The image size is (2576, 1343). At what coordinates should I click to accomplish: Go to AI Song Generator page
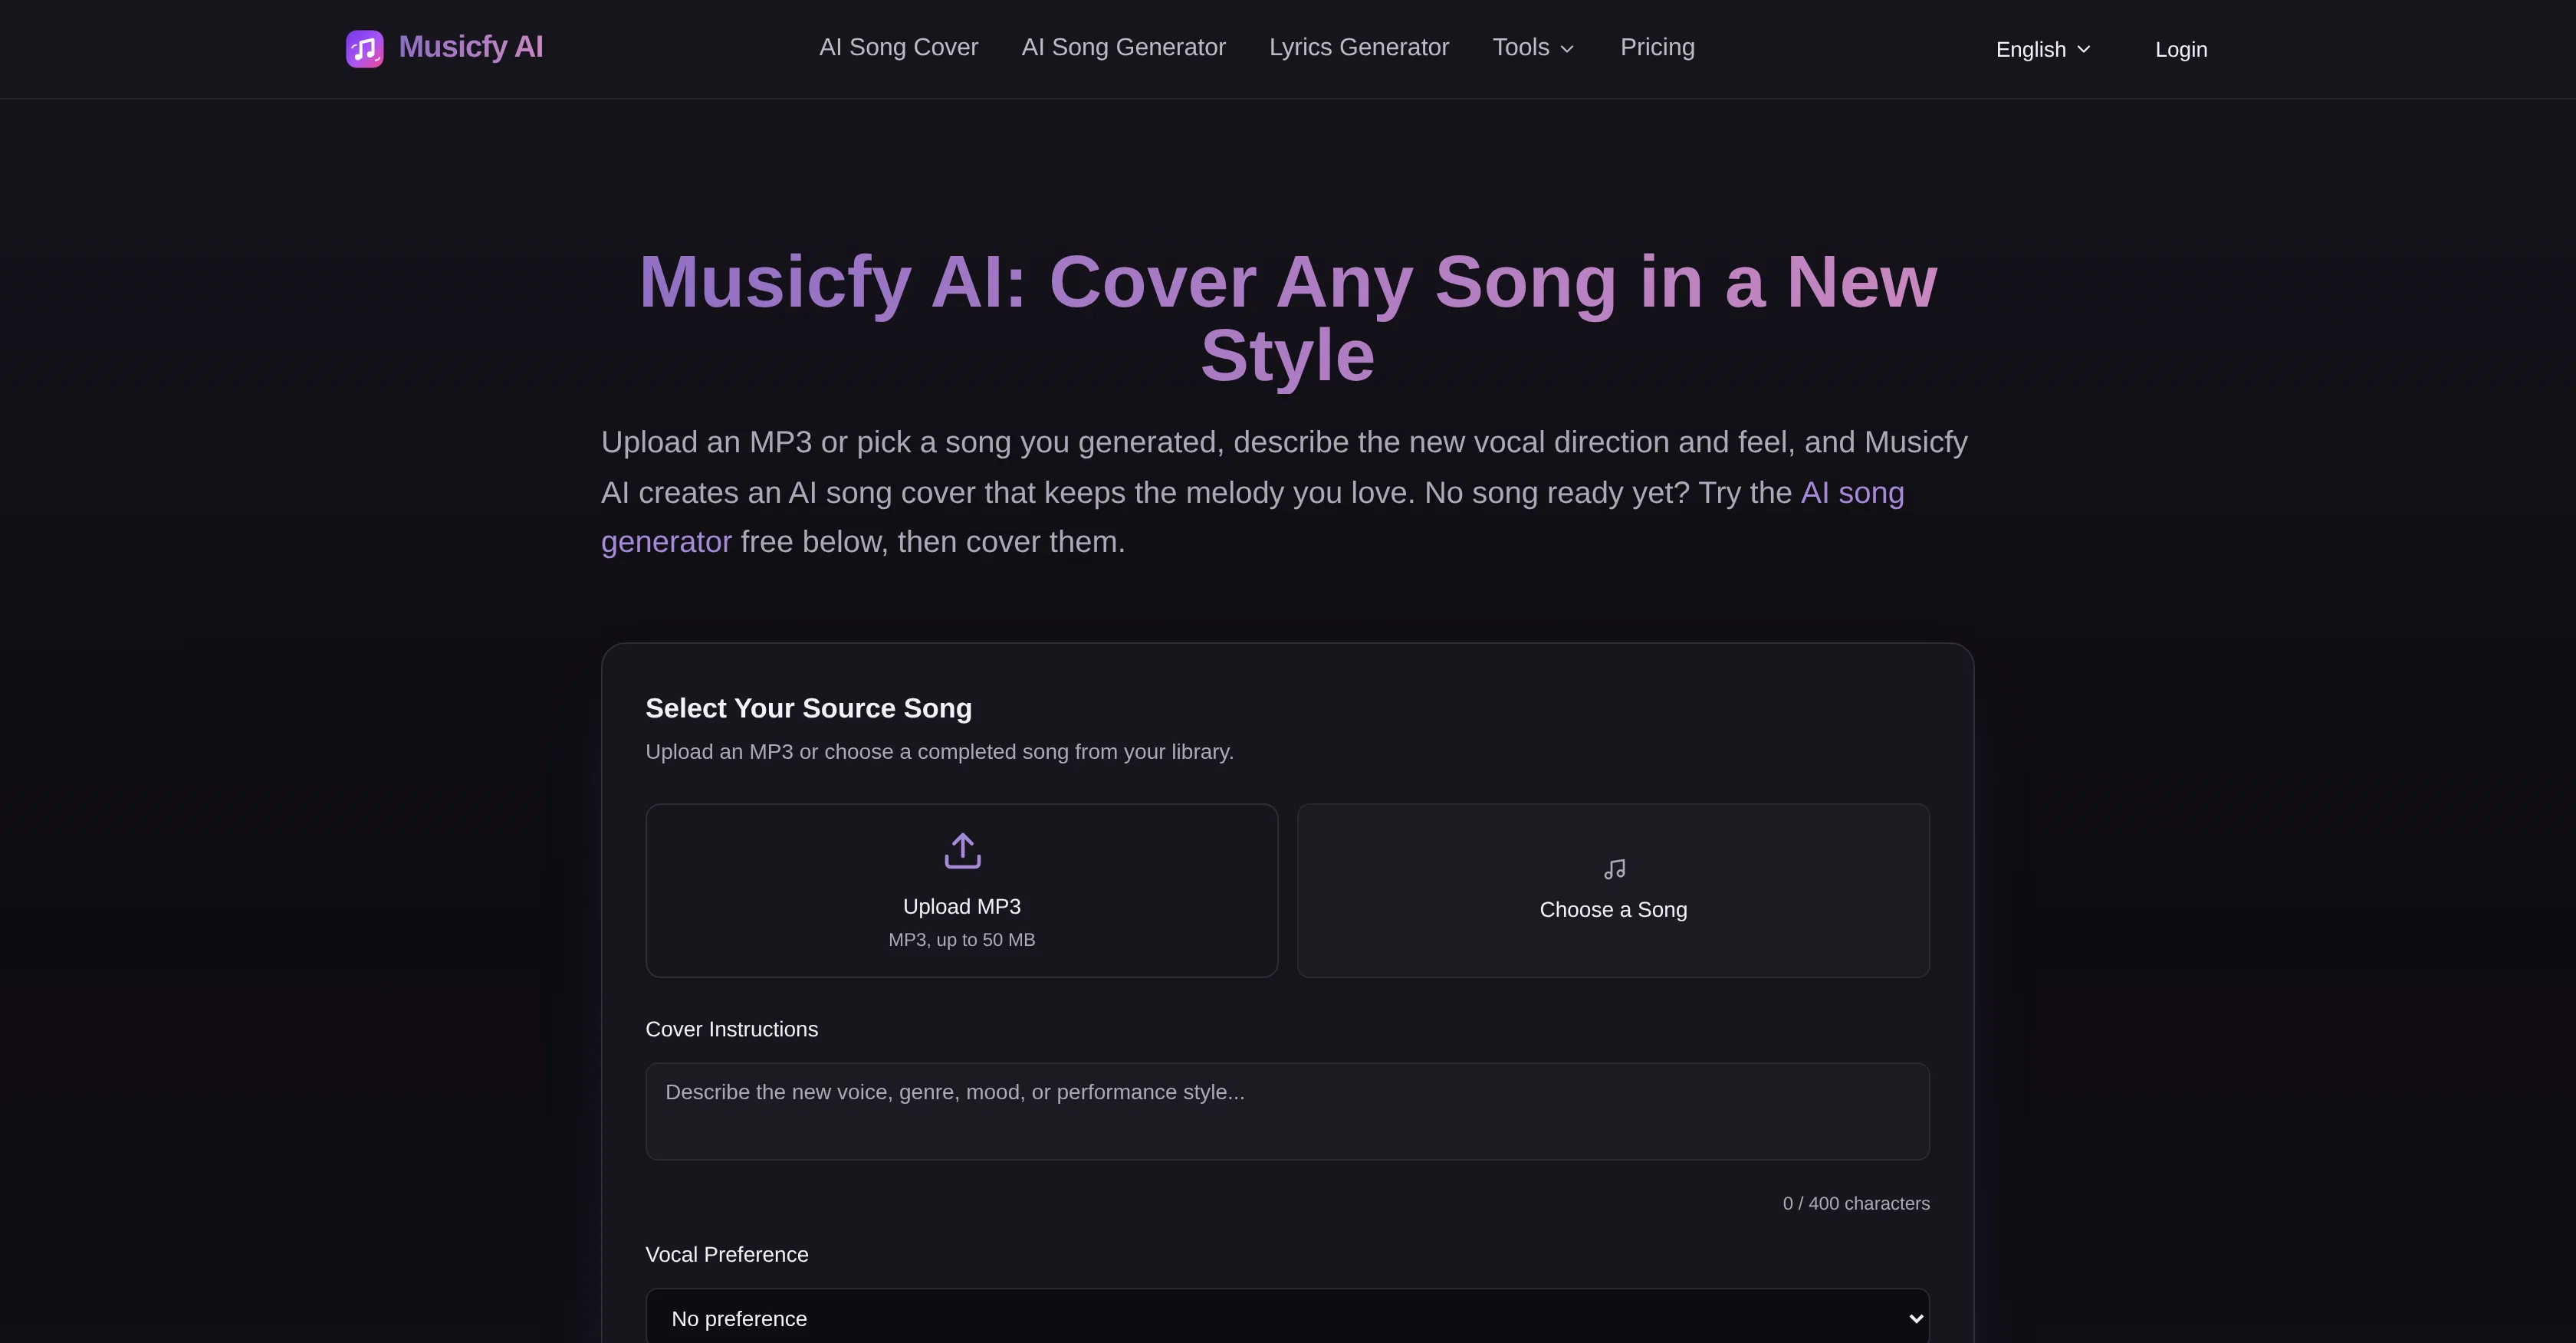pos(1123,47)
